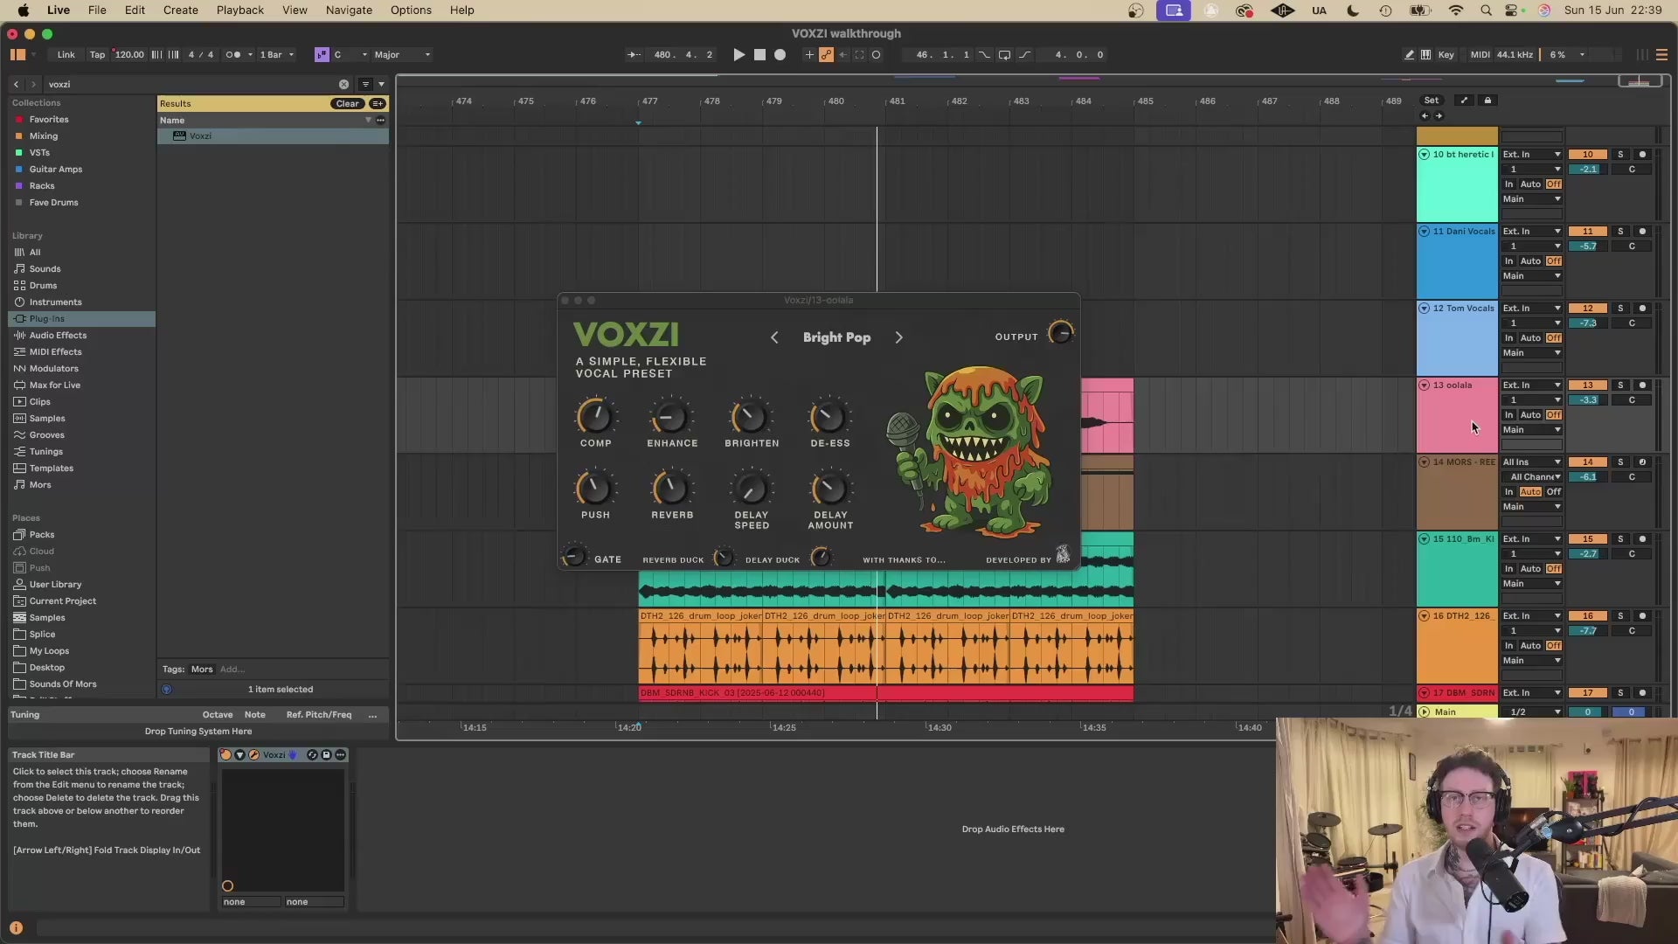The height and width of the screenshot is (944, 1678).
Task: Click the Link button
Action: (66, 54)
